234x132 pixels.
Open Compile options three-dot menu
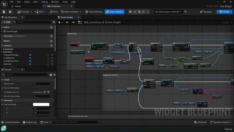pyautogui.click(x=31, y=12)
